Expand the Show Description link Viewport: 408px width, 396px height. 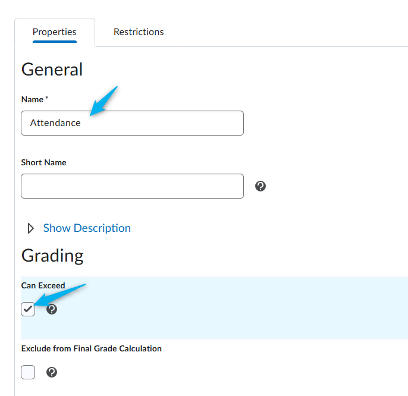coord(87,228)
